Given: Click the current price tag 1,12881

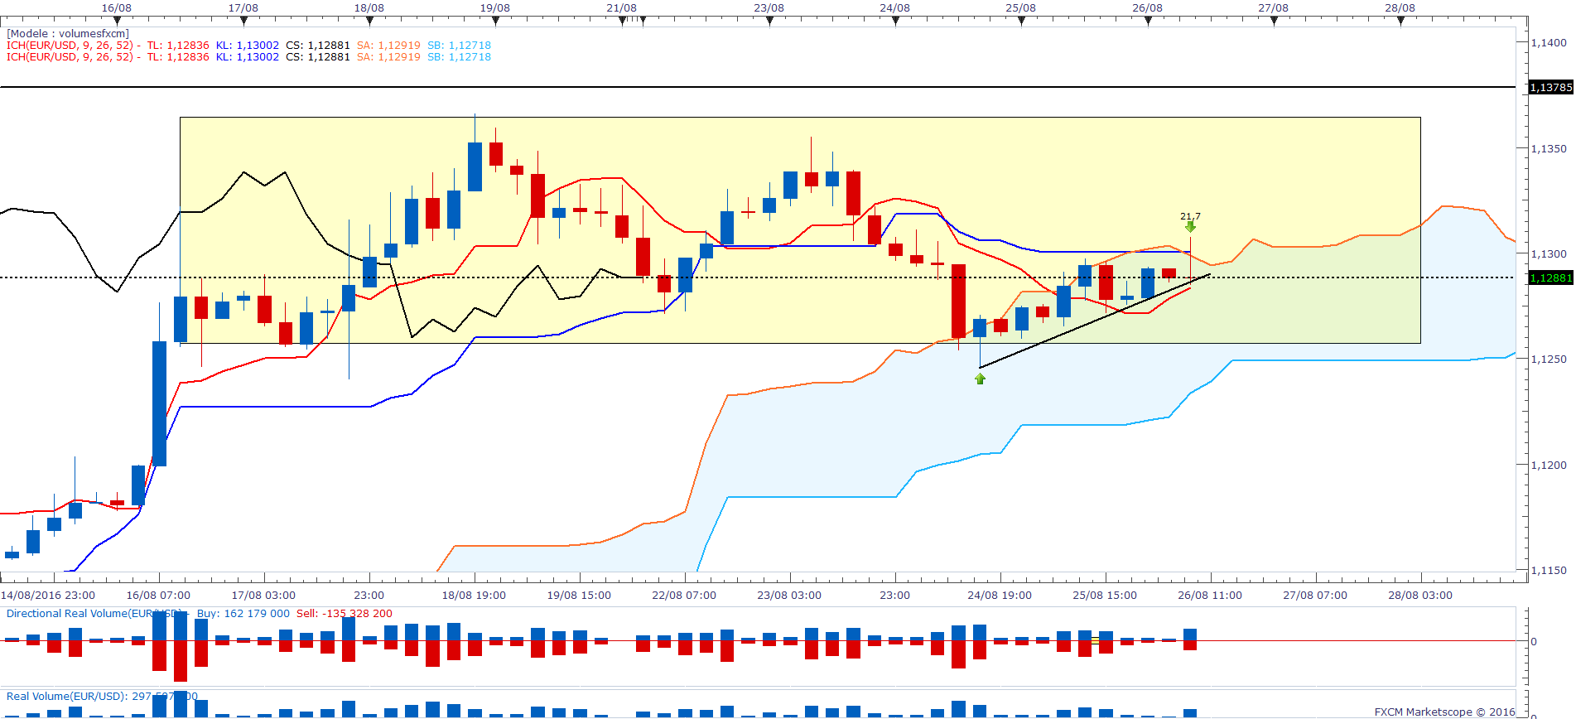Looking at the screenshot, I should click(x=1549, y=277).
